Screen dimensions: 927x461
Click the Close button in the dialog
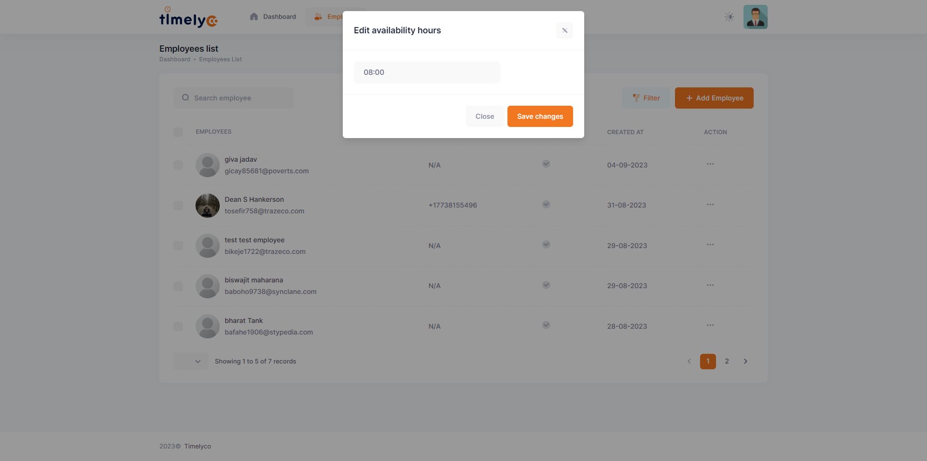(x=484, y=116)
